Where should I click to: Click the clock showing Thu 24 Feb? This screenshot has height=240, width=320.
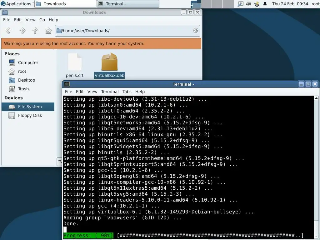pos(290,4)
